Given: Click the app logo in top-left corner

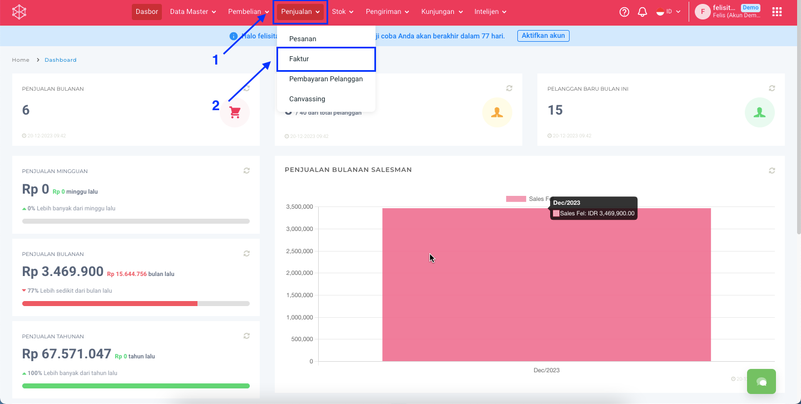Looking at the screenshot, I should point(19,12).
